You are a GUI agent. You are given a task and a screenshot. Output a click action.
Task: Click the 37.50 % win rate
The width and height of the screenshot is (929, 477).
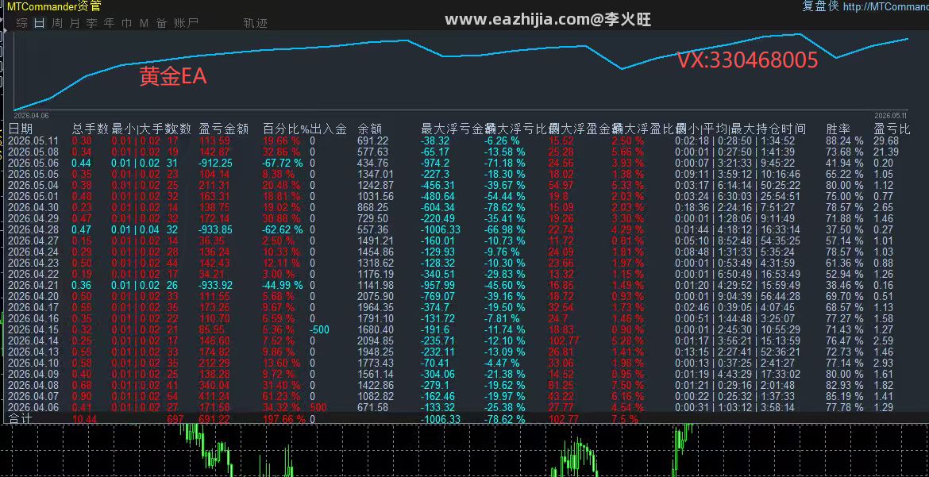845,230
